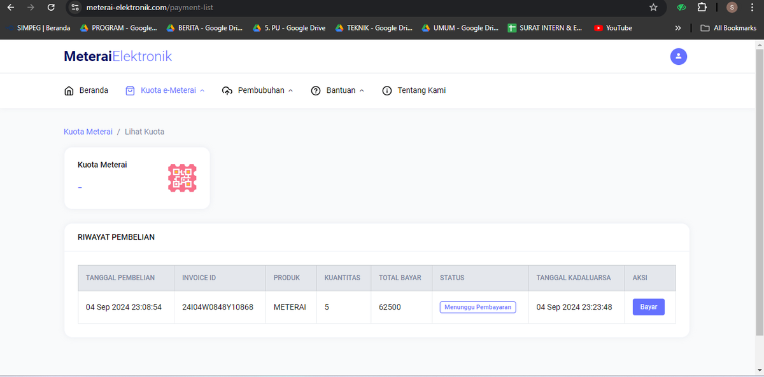Viewport: 764px width, 377px height.
Task: Open the TEKNIK Google Drive bookmark
Action: point(375,28)
